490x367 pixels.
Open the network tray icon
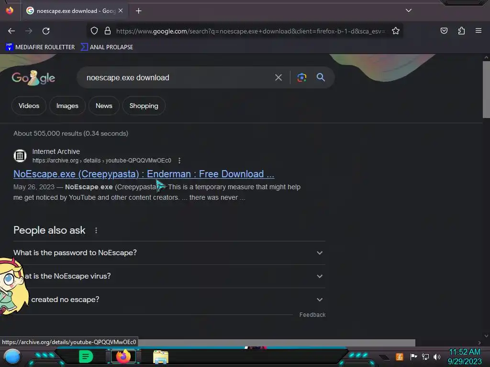pos(425,356)
